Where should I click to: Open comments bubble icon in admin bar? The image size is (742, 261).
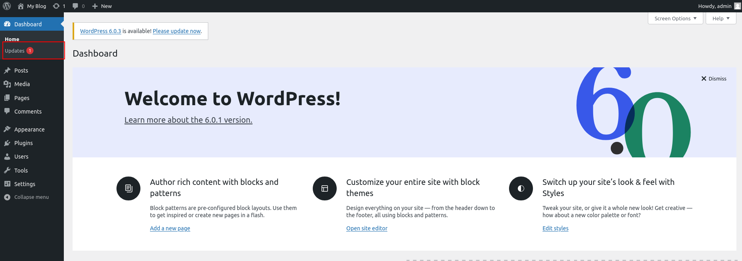click(x=75, y=6)
